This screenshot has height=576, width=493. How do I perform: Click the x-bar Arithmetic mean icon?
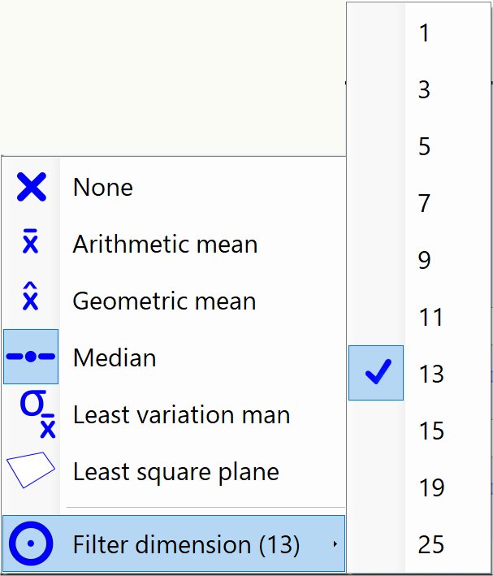tap(31, 244)
